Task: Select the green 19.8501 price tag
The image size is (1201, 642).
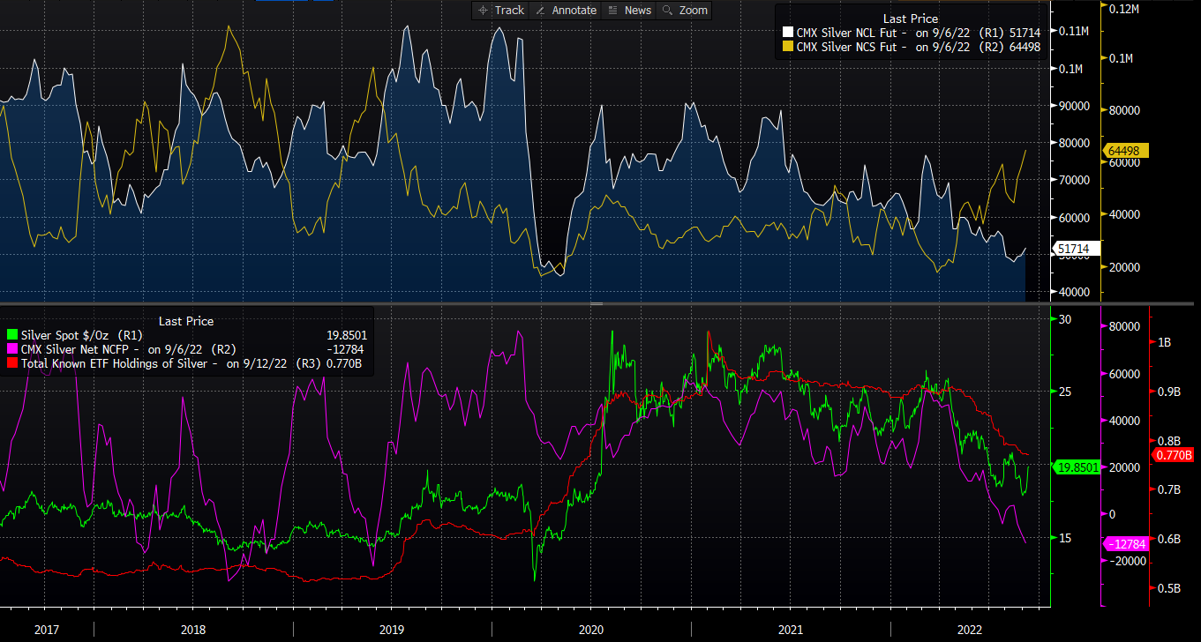Action: (x=1076, y=467)
